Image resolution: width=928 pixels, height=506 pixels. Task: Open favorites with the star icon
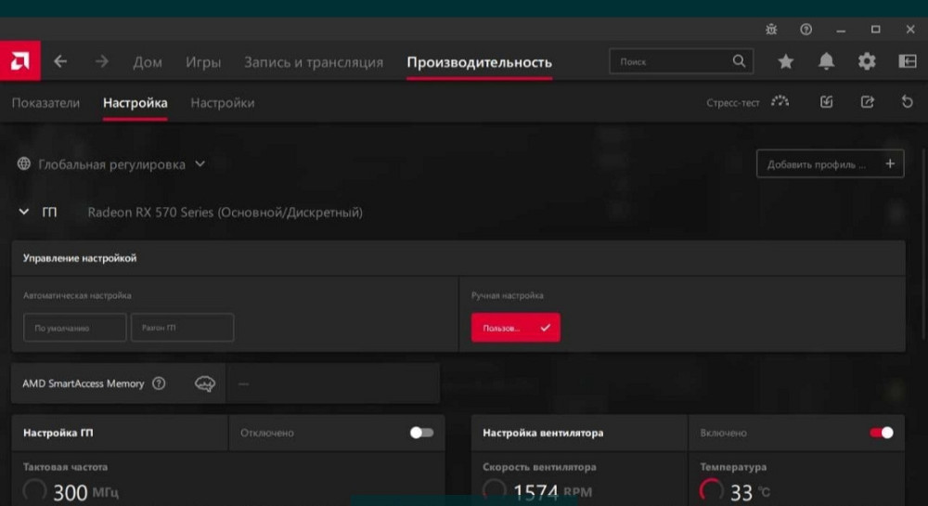[x=785, y=61]
